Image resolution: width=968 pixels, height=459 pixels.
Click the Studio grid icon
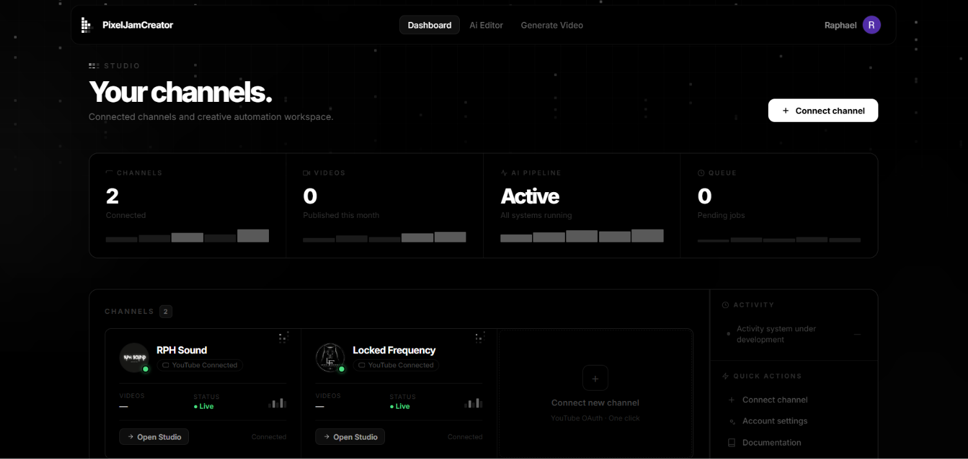click(94, 66)
